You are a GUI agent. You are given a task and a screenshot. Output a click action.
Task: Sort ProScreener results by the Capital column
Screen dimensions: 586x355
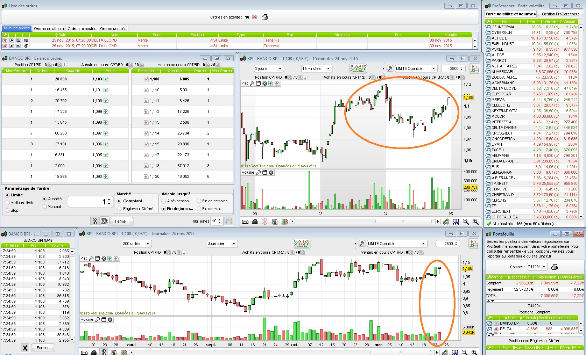coord(569,21)
